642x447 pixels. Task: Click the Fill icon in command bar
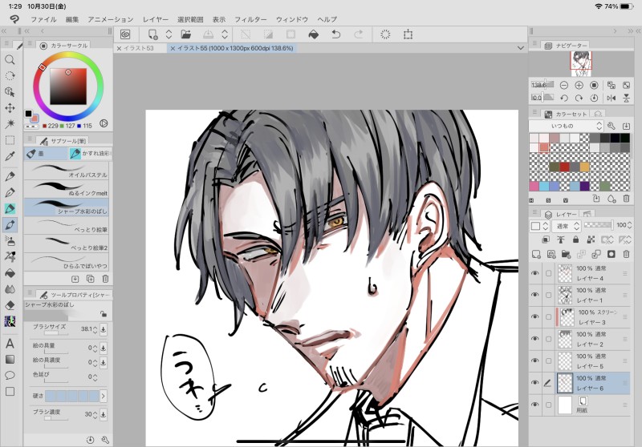click(313, 34)
